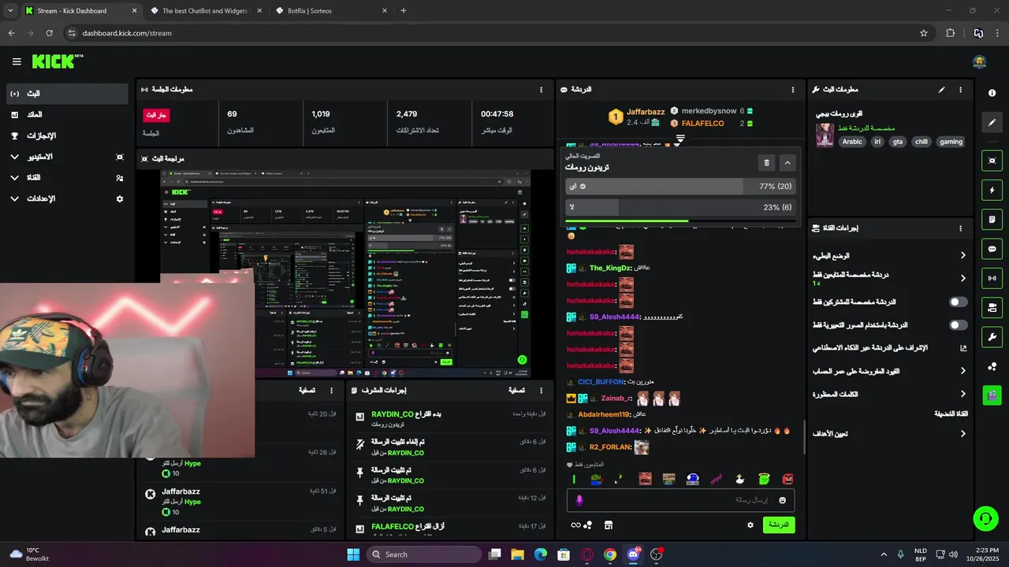The width and height of the screenshot is (1009, 567).
Task: Click the pencil edit icon in the right toolbar
Action: click(992, 122)
